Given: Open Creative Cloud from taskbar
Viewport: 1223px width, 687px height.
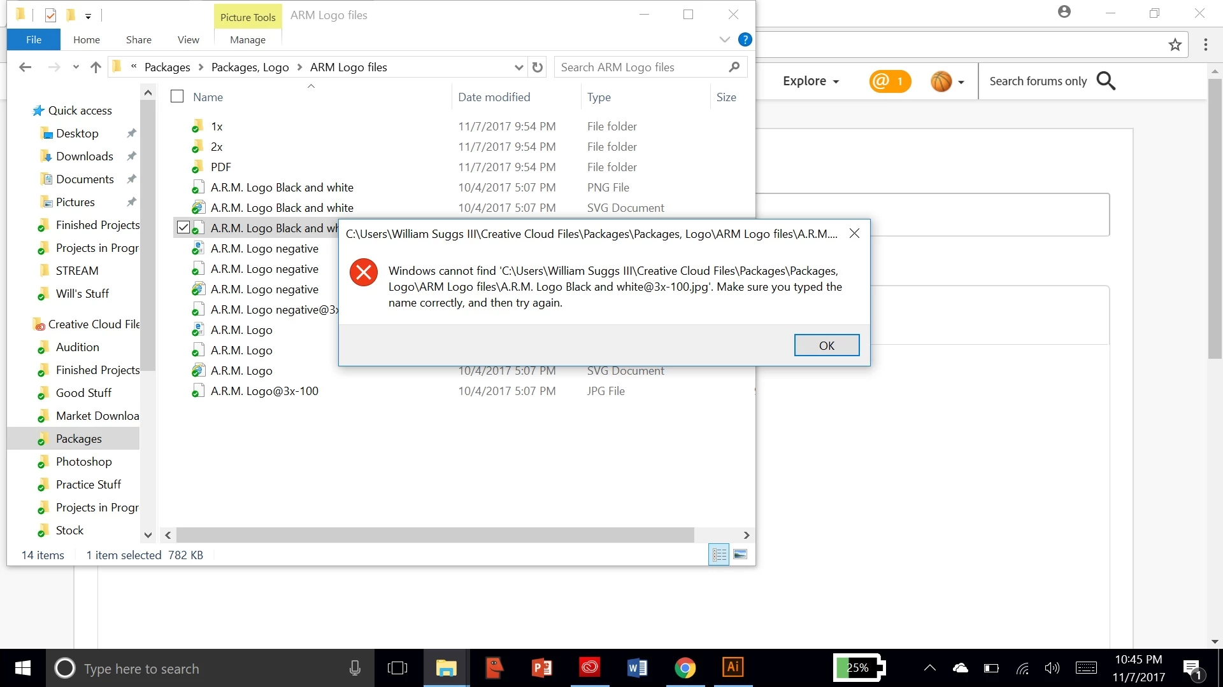Looking at the screenshot, I should coord(589,667).
